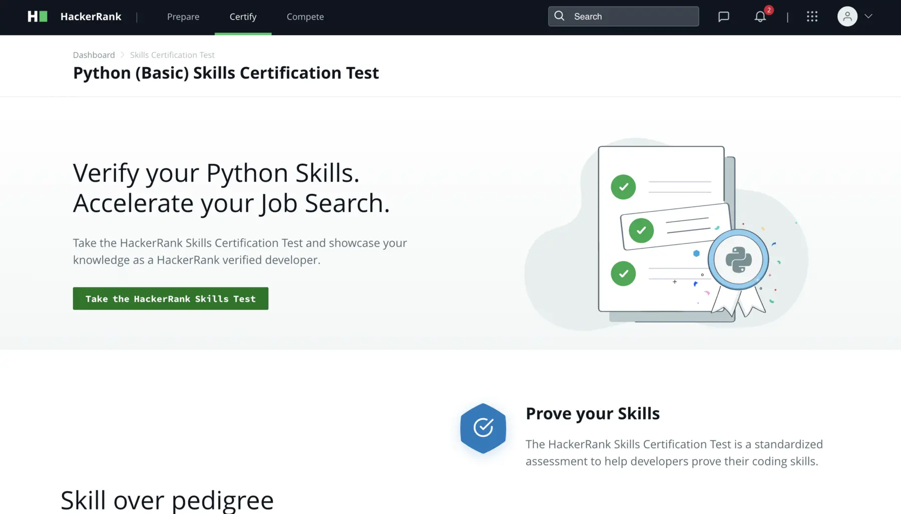Go to Dashboard breadcrumb link
Image resolution: width=901 pixels, height=514 pixels.
tap(94, 55)
